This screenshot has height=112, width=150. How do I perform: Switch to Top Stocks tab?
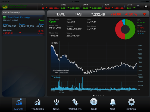coord(37,104)
